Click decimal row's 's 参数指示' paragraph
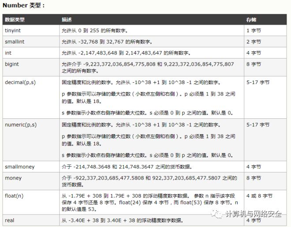Viewport: 291px width, 227px height. [147, 113]
